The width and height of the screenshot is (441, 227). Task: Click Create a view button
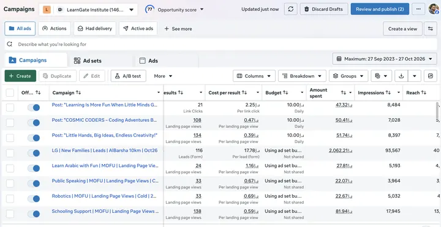(402, 29)
